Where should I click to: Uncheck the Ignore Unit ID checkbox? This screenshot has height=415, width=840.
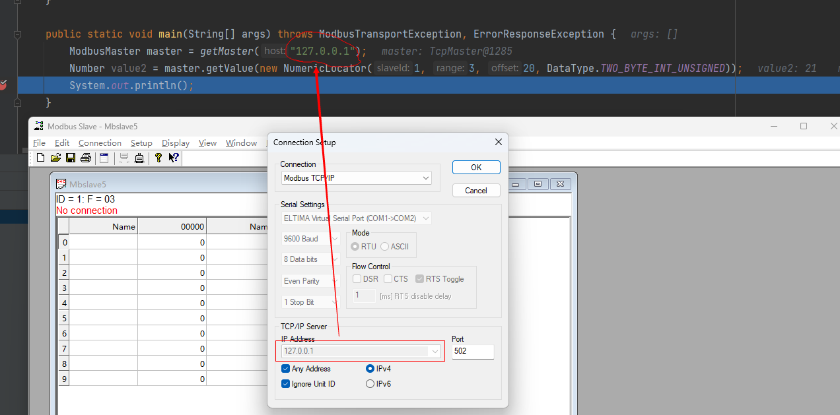tap(286, 384)
